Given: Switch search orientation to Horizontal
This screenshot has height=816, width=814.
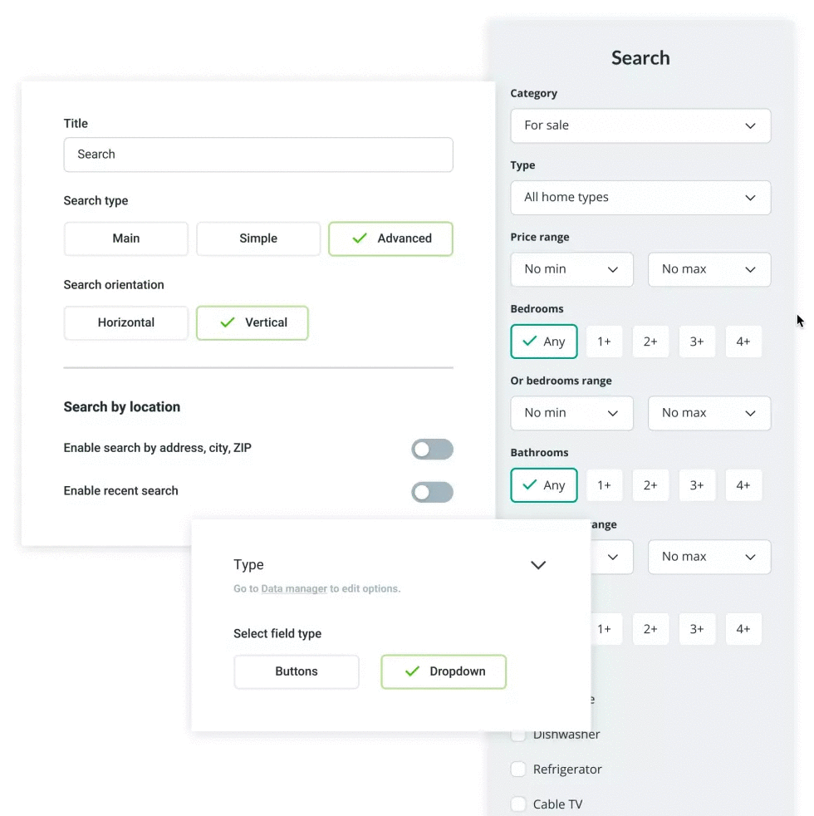Looking at the screenshot, I should coord(126,322).
